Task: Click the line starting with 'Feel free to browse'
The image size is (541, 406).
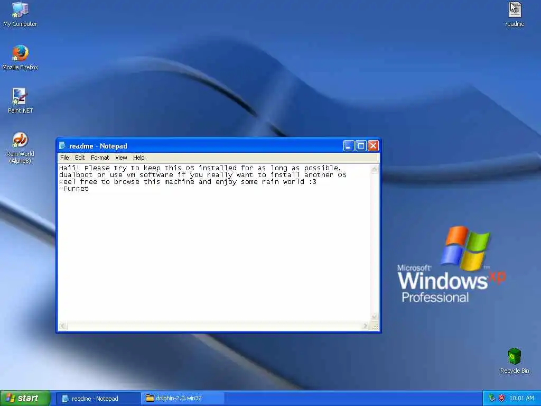Action: click(188, 182)
